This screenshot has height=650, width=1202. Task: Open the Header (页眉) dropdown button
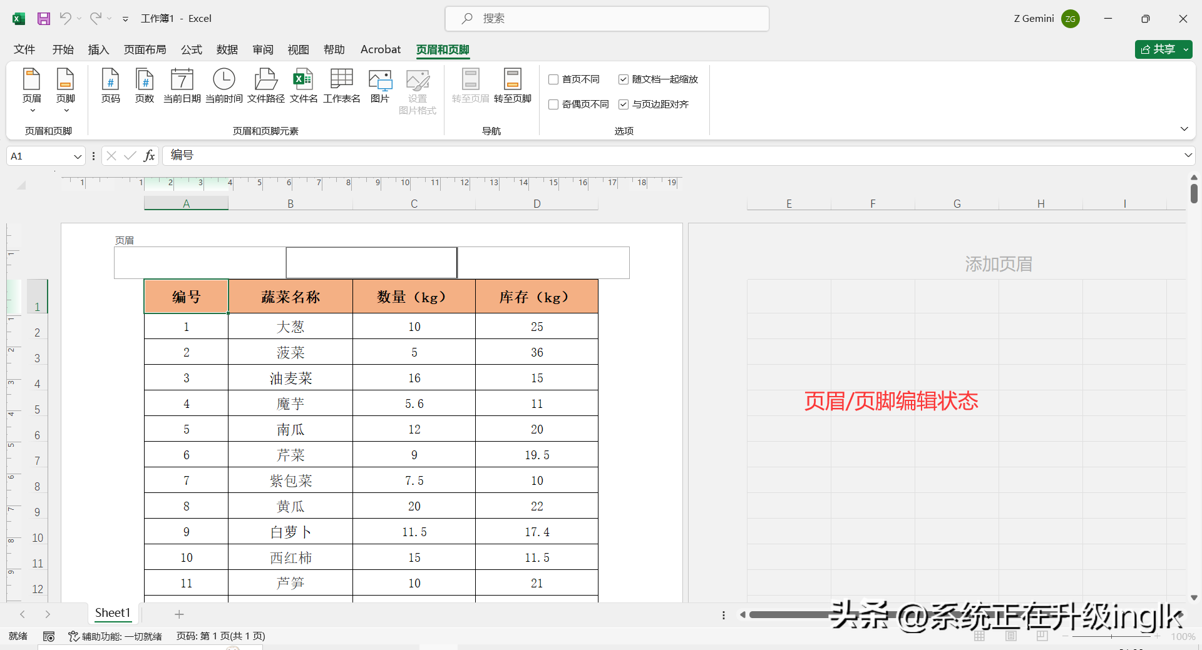pos(32,90)
